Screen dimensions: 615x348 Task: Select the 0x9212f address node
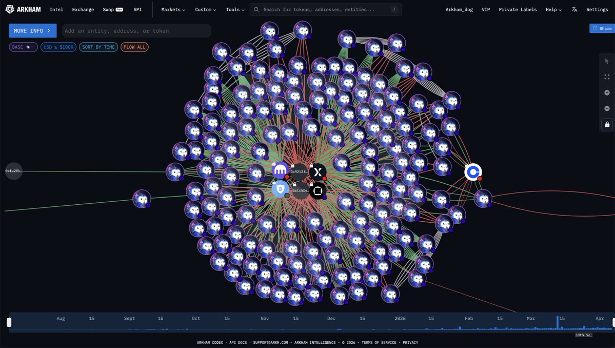299,172
